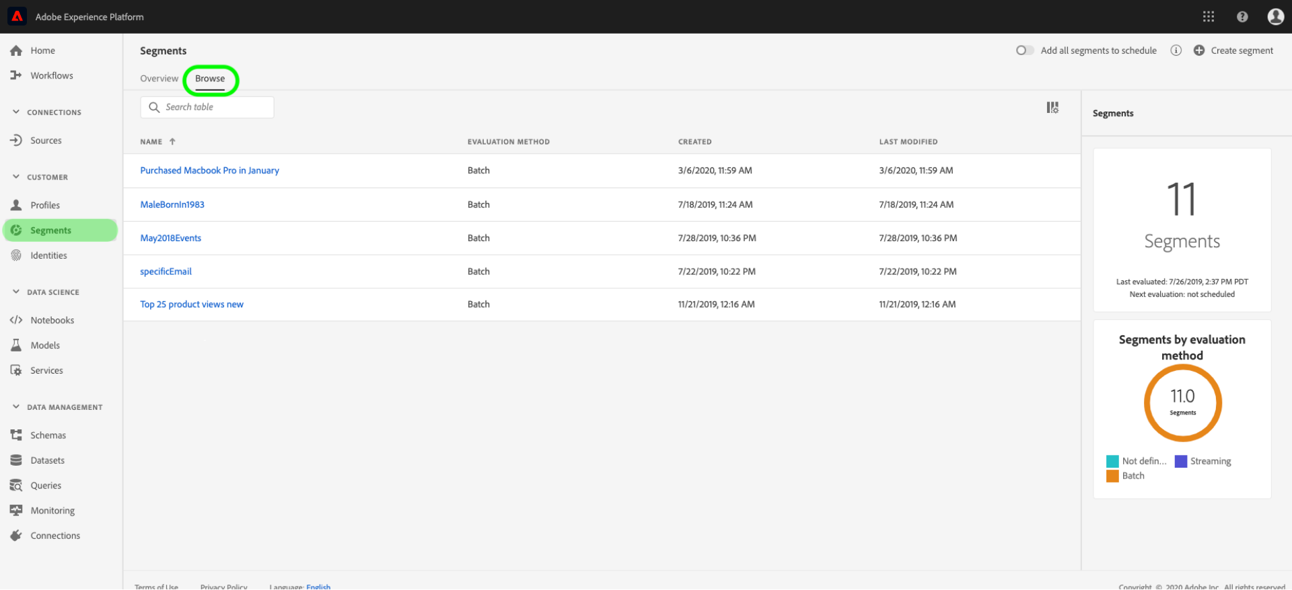The image size is (1292, 590).
Task: Open Queries from the sidebar
Action: 46,485
